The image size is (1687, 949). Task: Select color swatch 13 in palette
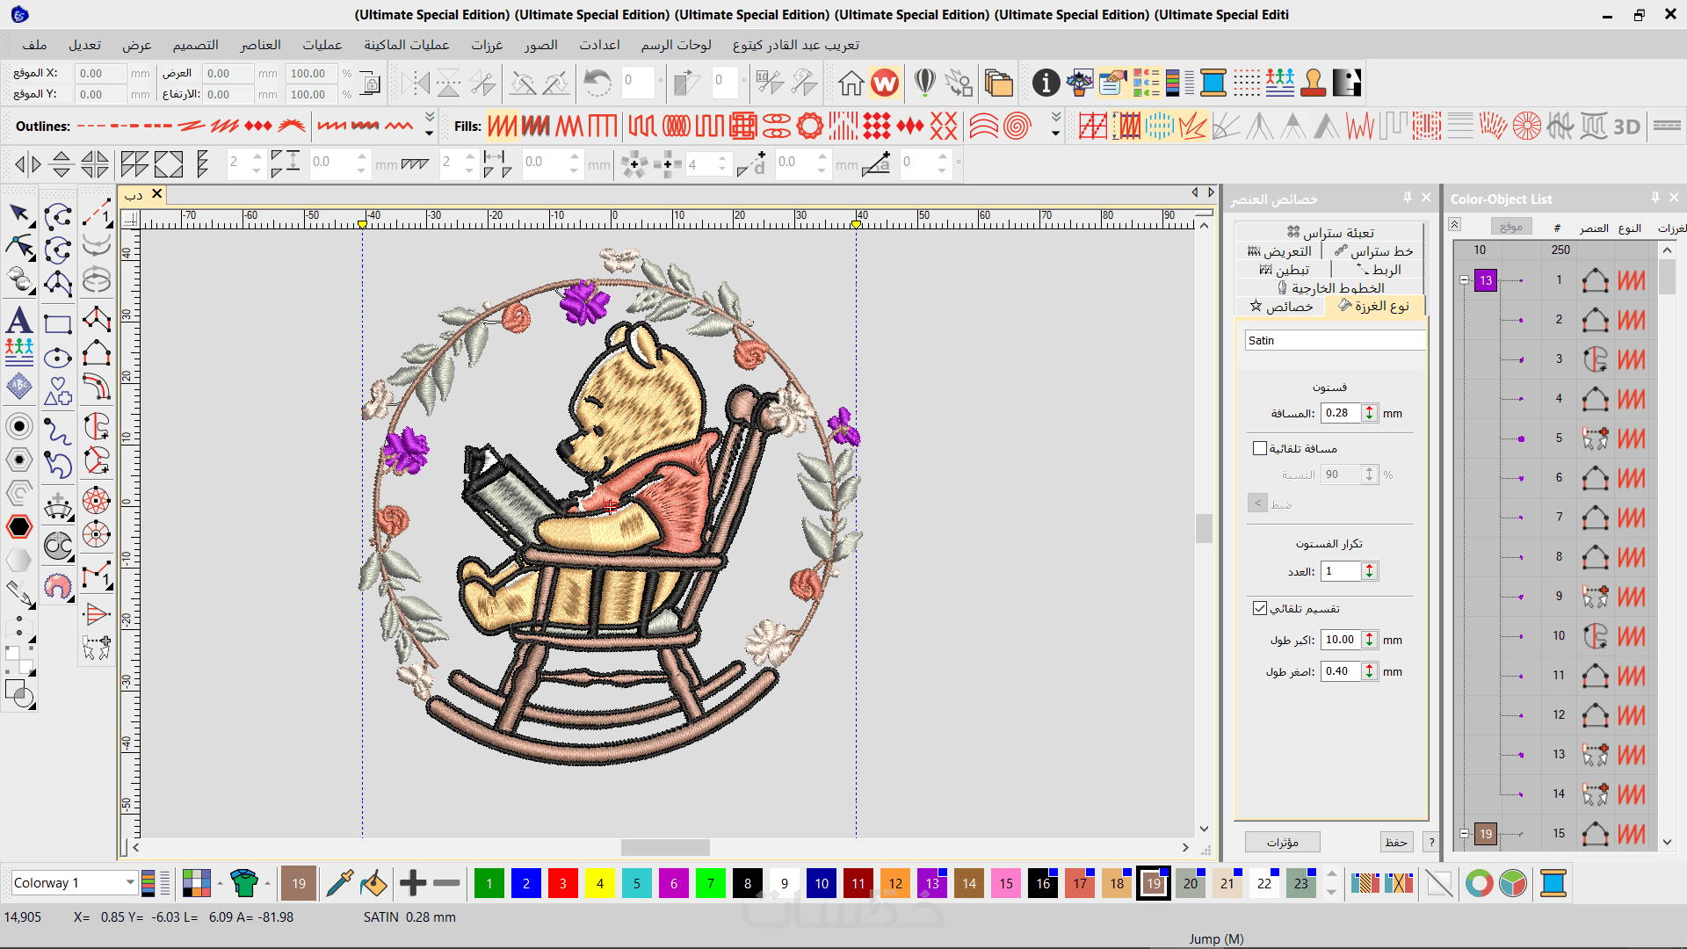tap(931, 884)
